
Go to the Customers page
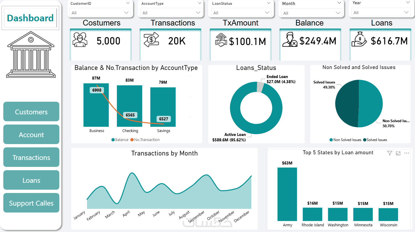click(x=31, y=112)
